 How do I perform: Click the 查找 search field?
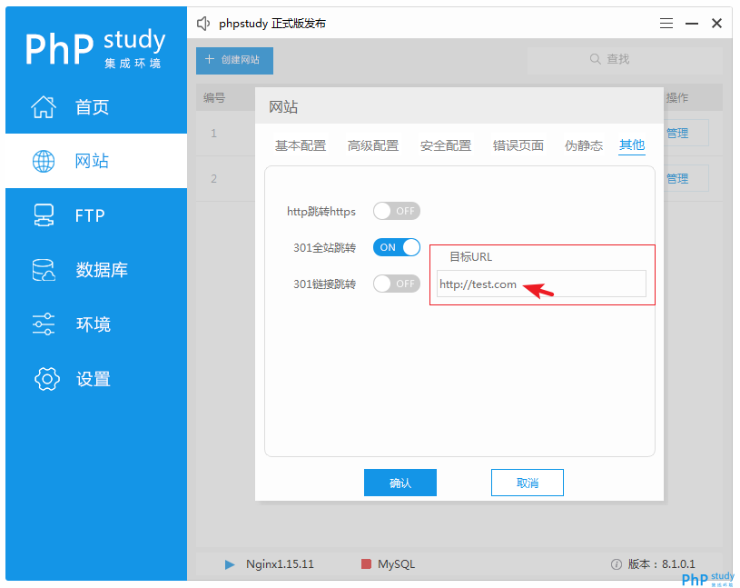625,59
